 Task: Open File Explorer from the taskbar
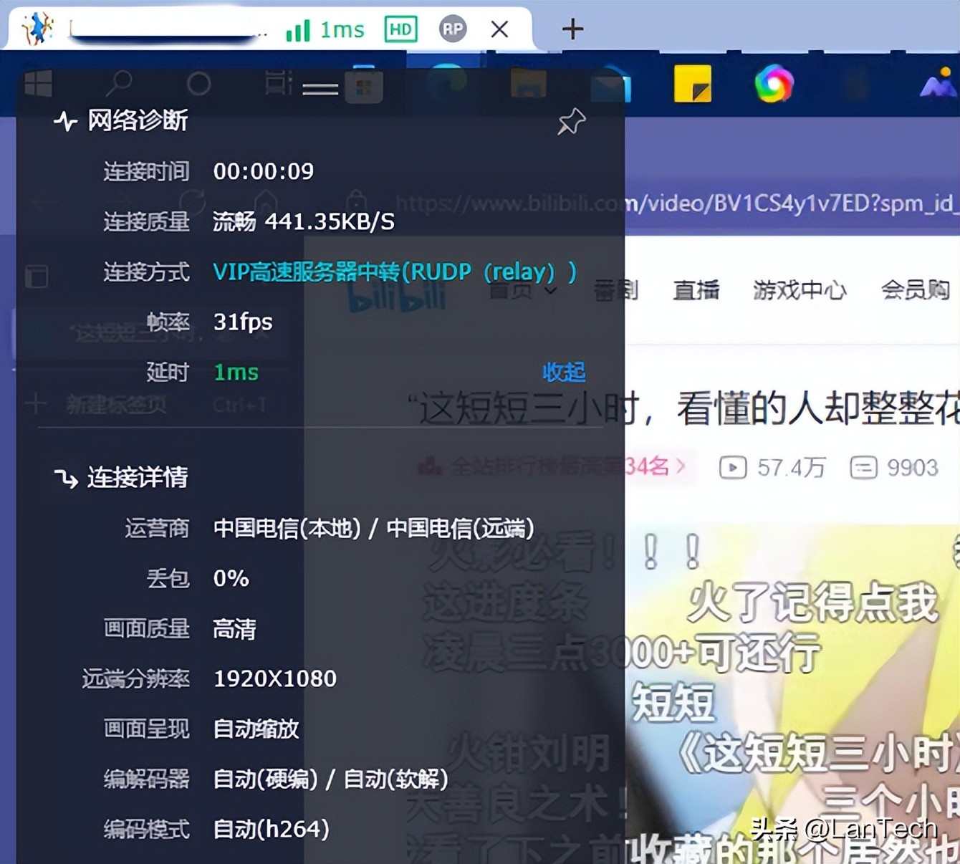[528, 83]
